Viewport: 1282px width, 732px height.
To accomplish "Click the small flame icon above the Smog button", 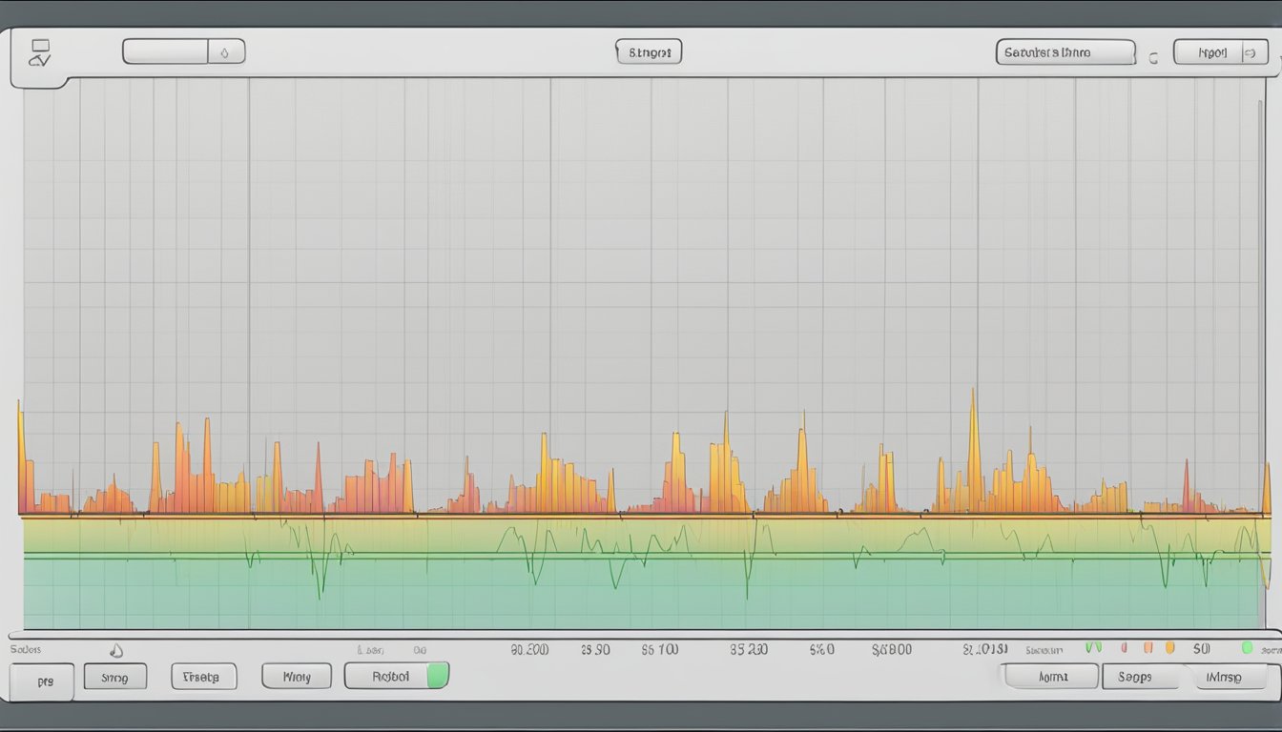I will 116,650.
